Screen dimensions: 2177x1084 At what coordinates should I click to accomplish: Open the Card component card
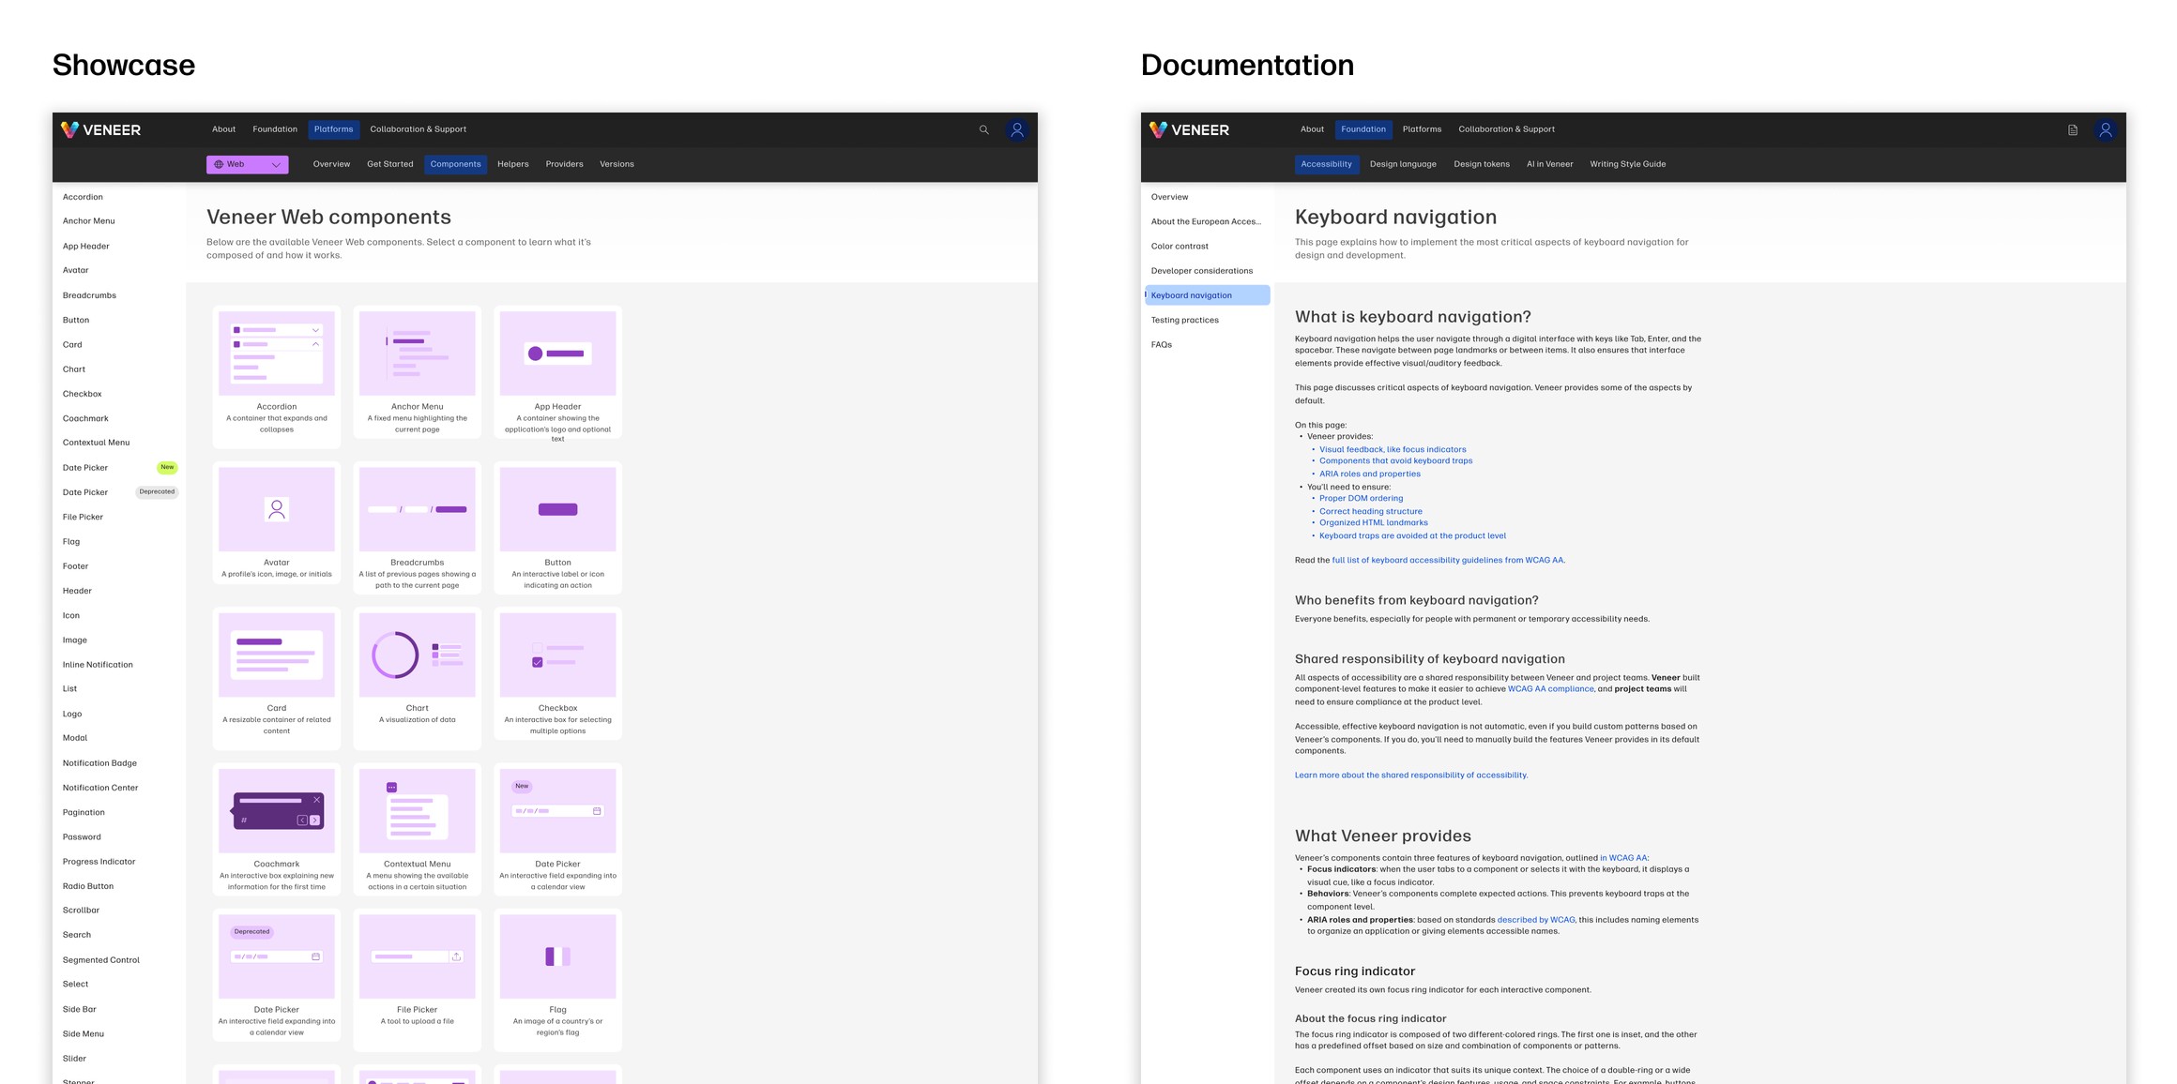[277, 678]
